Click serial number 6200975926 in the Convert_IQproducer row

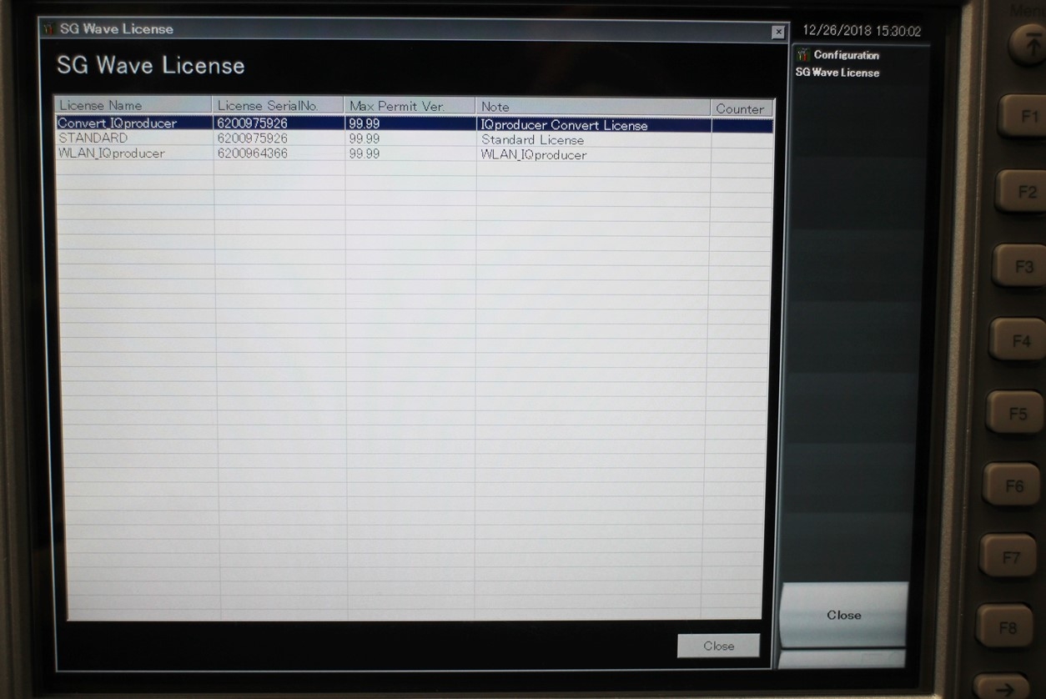[252, 123]
